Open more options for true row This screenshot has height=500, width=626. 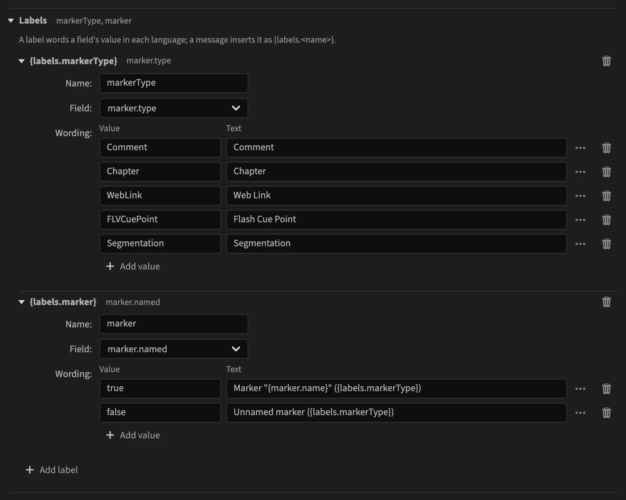click(580, 389)
